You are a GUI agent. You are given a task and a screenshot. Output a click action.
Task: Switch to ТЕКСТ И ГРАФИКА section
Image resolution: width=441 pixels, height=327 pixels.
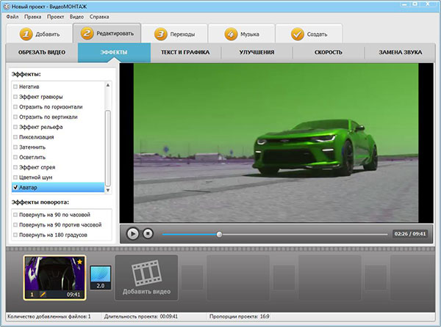point(187,53)
